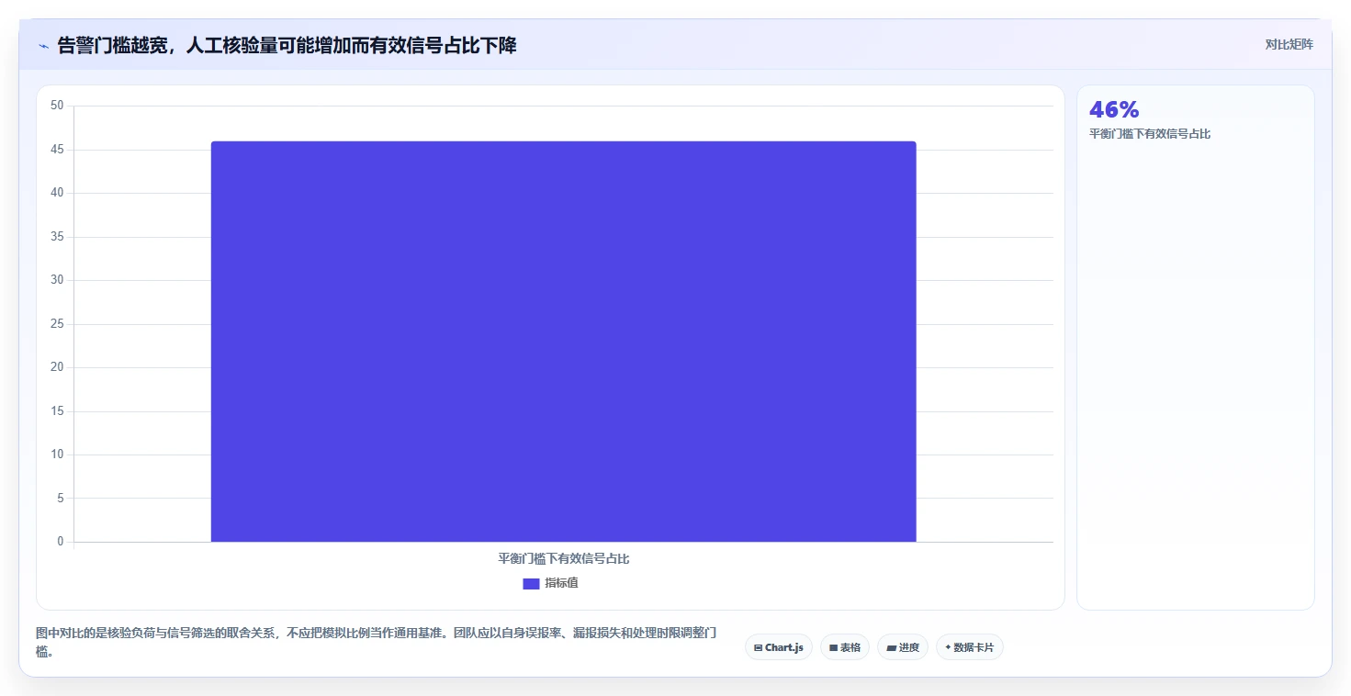This screenshot has height=696, width=1351.
Task: Click the y-axis value 45
Action: (57, 150)
